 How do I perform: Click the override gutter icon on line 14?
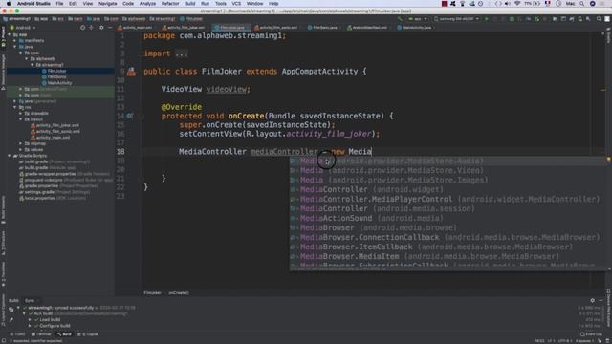pos(130,116)
